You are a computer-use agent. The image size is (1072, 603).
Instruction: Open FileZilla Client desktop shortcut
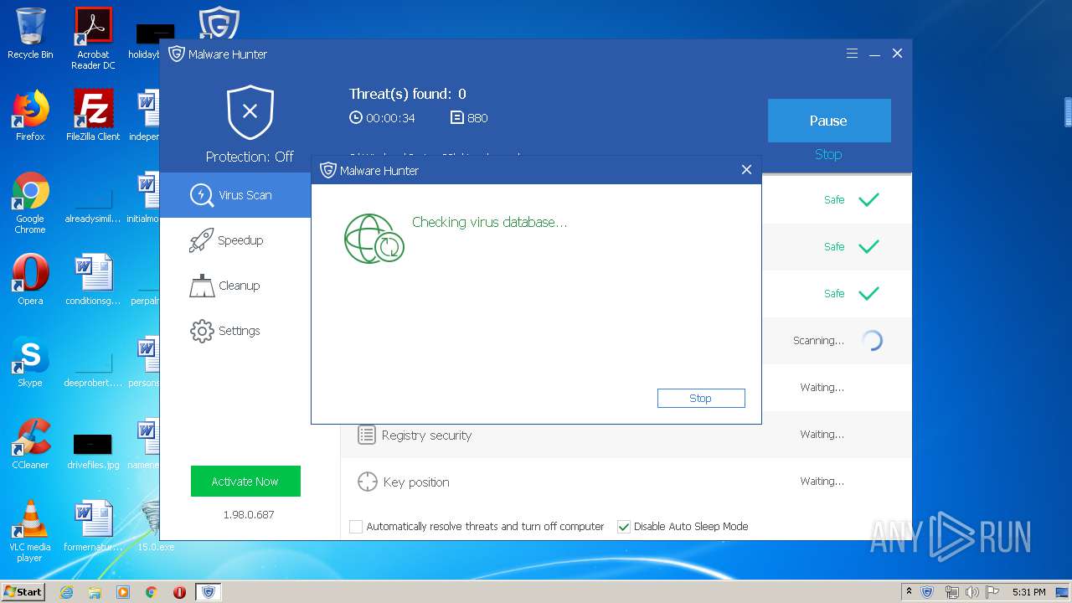[93, 115]
